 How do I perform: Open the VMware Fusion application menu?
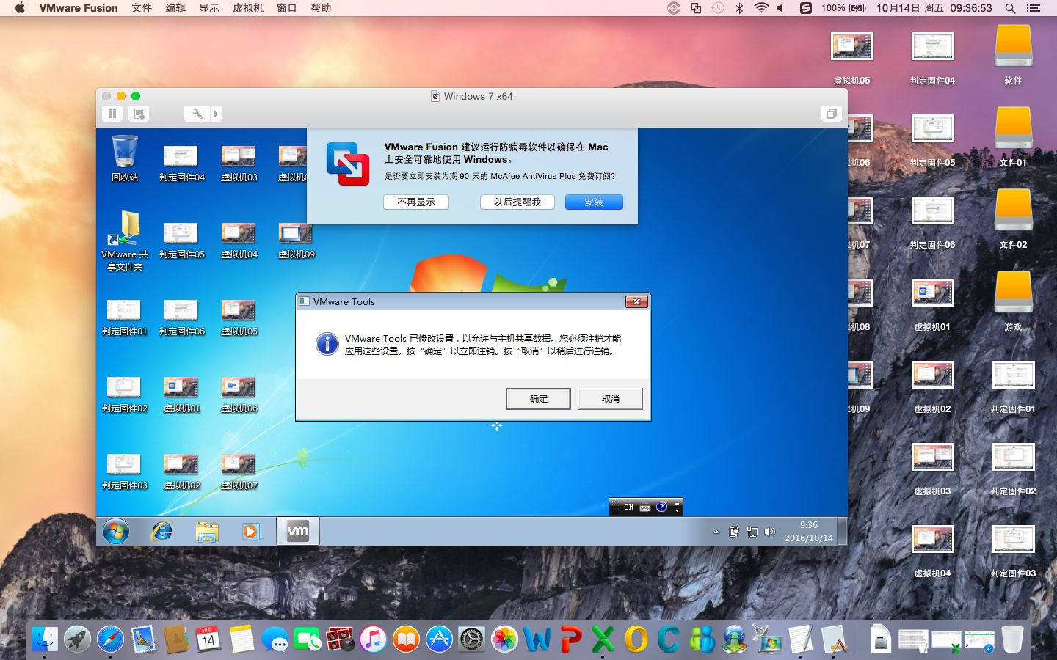point(79,8)
